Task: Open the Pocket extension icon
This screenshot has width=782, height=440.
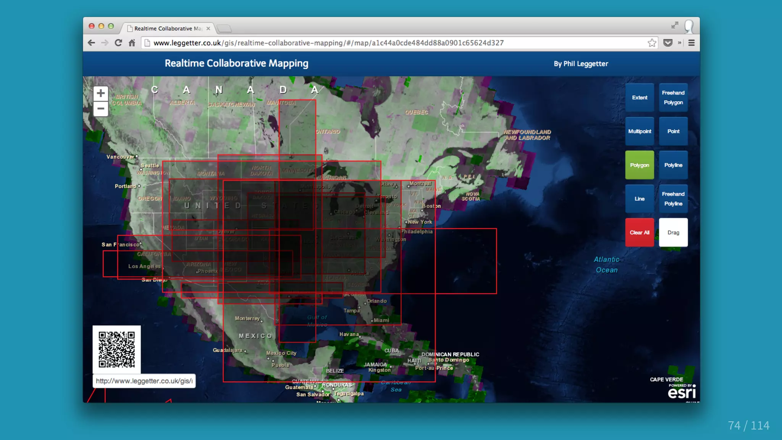Action: tap(667, 43)
